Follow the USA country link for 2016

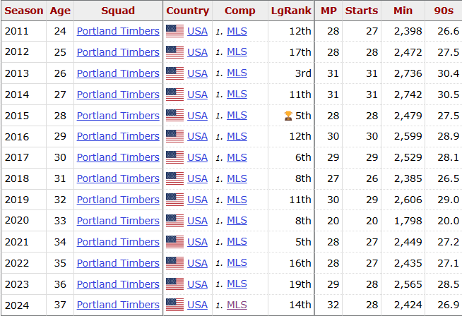[x=198, y=136]
